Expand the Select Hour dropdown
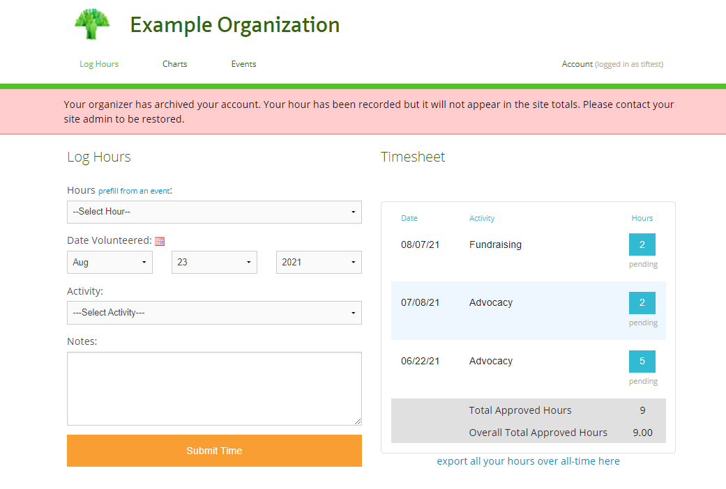The image size is (726, 489). coord(214,212)
